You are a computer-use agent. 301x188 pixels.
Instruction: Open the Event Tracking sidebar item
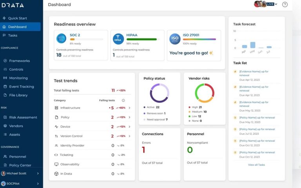pyautogui.click(x=21, y=87)
